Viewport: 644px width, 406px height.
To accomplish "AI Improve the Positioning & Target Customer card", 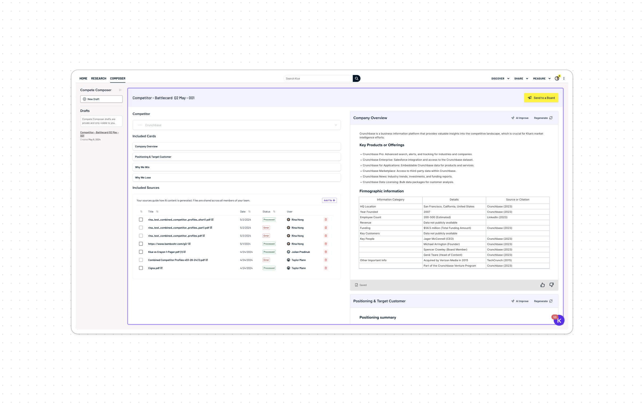I will pos(520,301).
